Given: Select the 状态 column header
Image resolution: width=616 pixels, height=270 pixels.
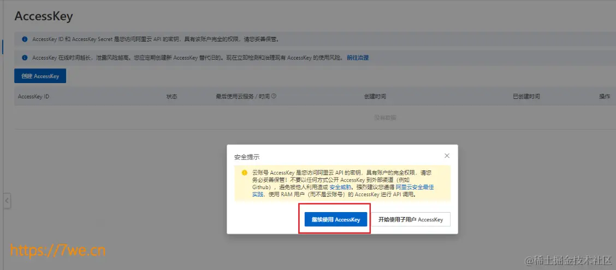Looking at the screenshot, I should (x=171, y=97).
